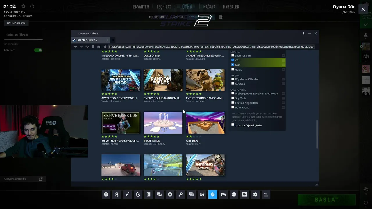The image size is (372, 209).
Task: Open the notes pencil icon
Action: (x=127, y=194)
